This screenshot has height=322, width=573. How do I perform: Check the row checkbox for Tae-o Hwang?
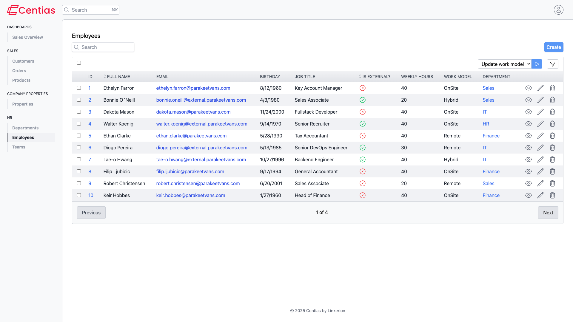79,160
